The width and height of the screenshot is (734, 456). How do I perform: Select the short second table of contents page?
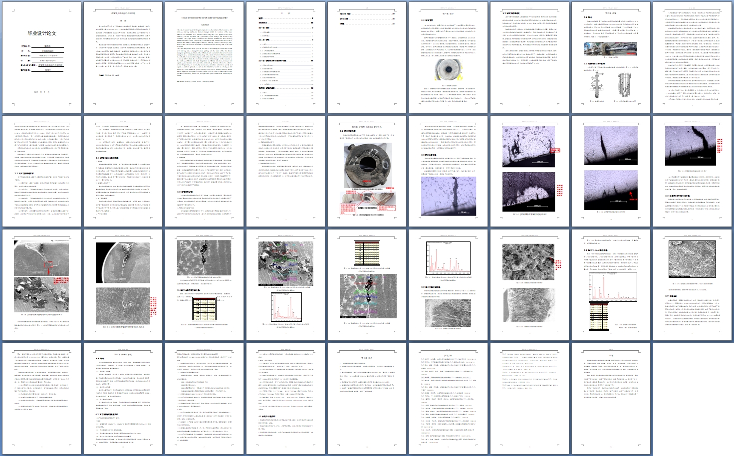[367, 57]
